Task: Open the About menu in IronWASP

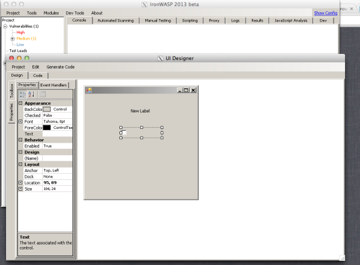Action: [x=97, y=13]
